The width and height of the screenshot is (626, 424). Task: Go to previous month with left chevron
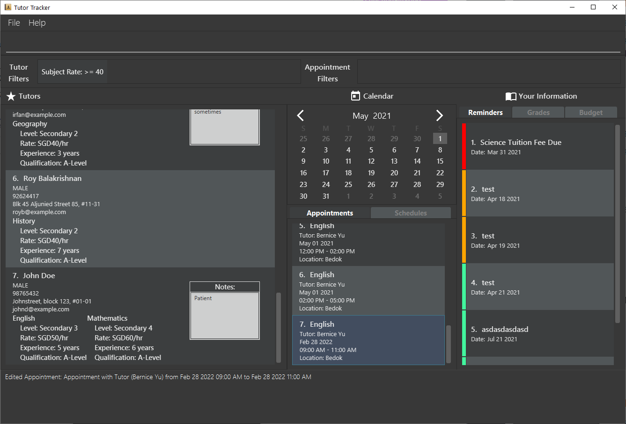pos(301,115)
